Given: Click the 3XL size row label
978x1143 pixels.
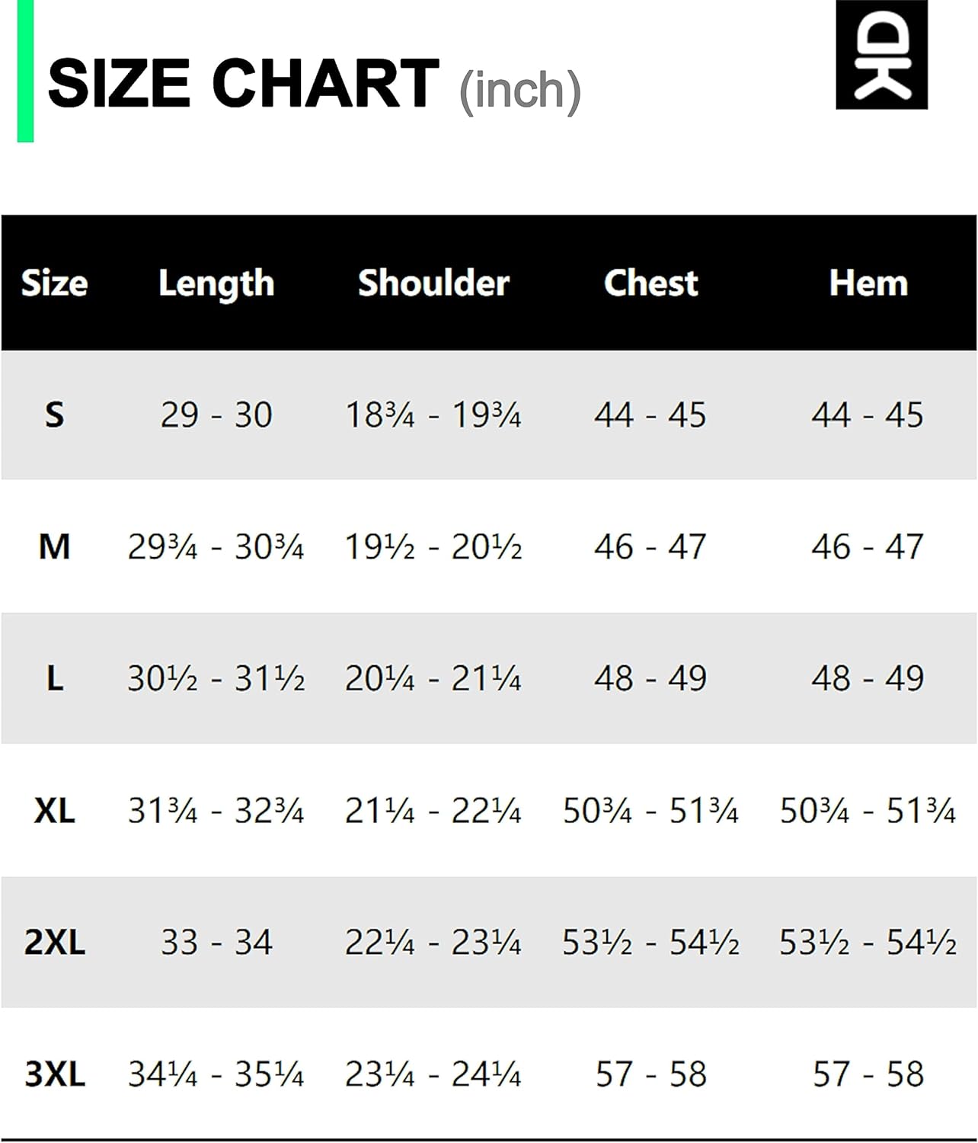Looking at the screenshot, I should pos(54,1074).
